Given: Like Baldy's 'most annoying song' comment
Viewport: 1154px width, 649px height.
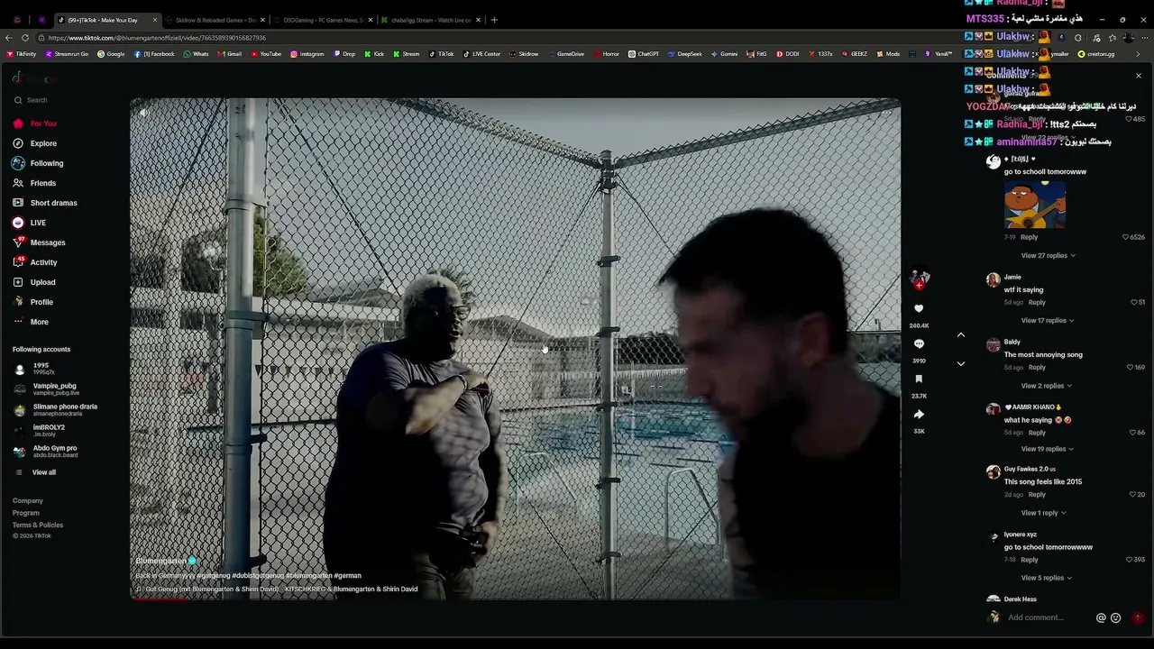Looking at the screenshot, I should click(x=1131, y=368).
